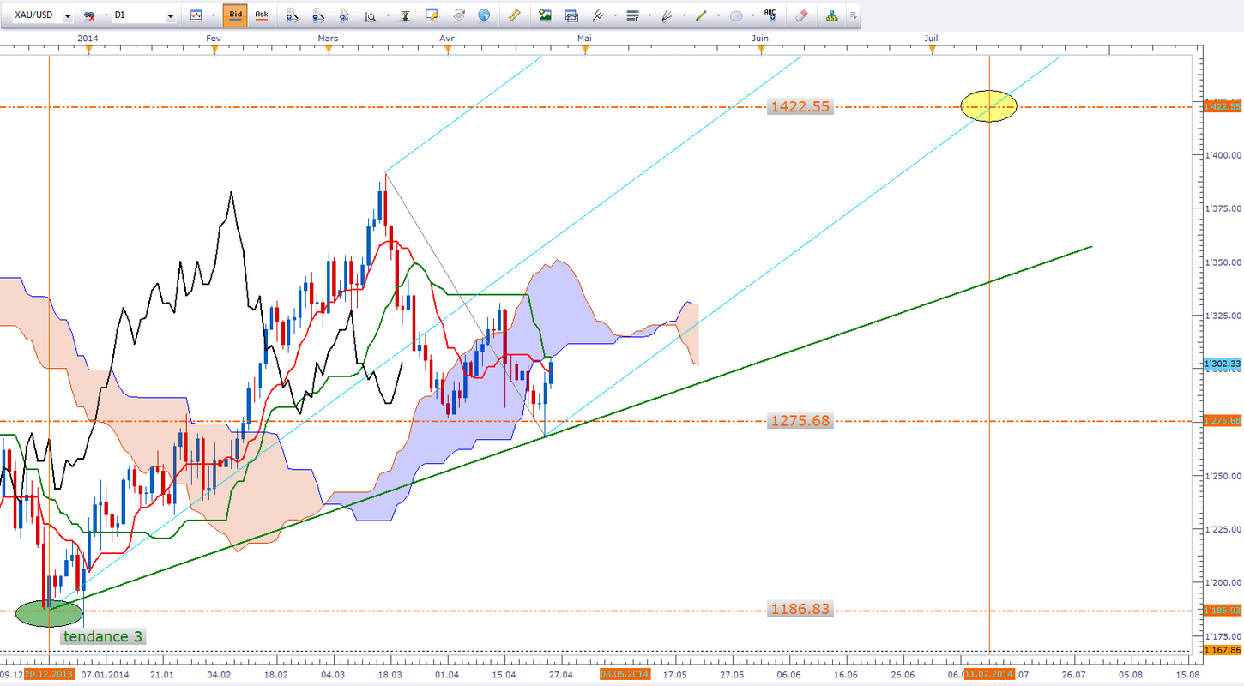
Task: Click the 20.12.2013 date marker
Action: point(49,674)
